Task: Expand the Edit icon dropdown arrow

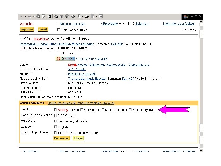Action: coord(97,17)
